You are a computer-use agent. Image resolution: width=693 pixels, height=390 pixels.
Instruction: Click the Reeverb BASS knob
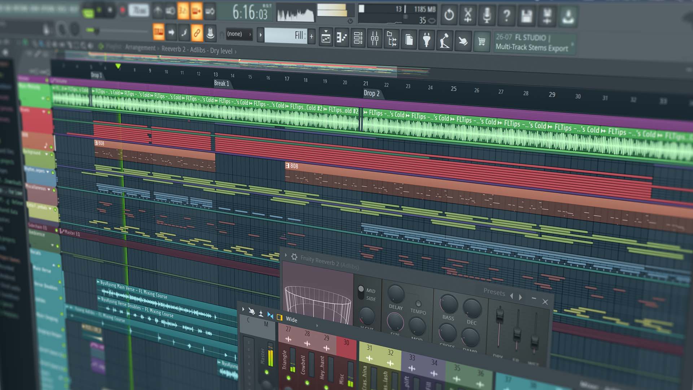(448, 304)
